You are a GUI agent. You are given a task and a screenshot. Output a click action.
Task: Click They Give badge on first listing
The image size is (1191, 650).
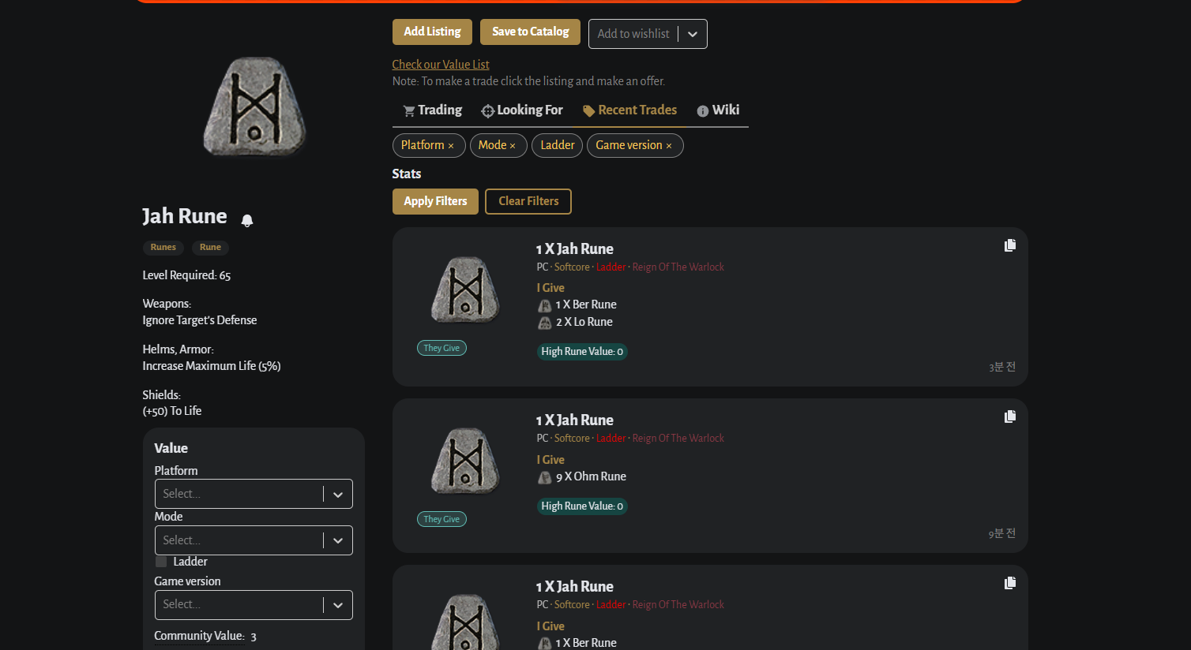441,348
